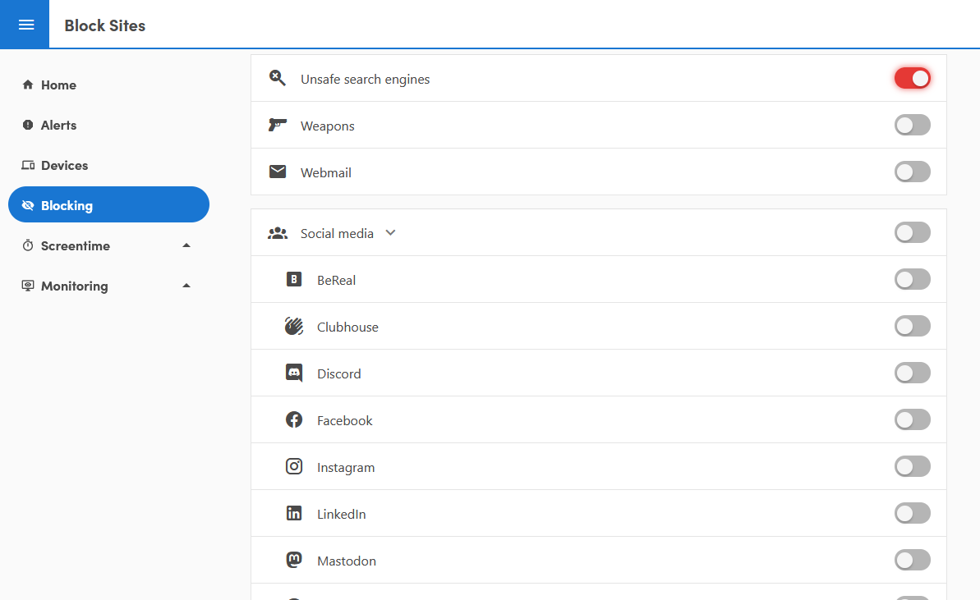Click the Block Sites page title

pos(105,25)
